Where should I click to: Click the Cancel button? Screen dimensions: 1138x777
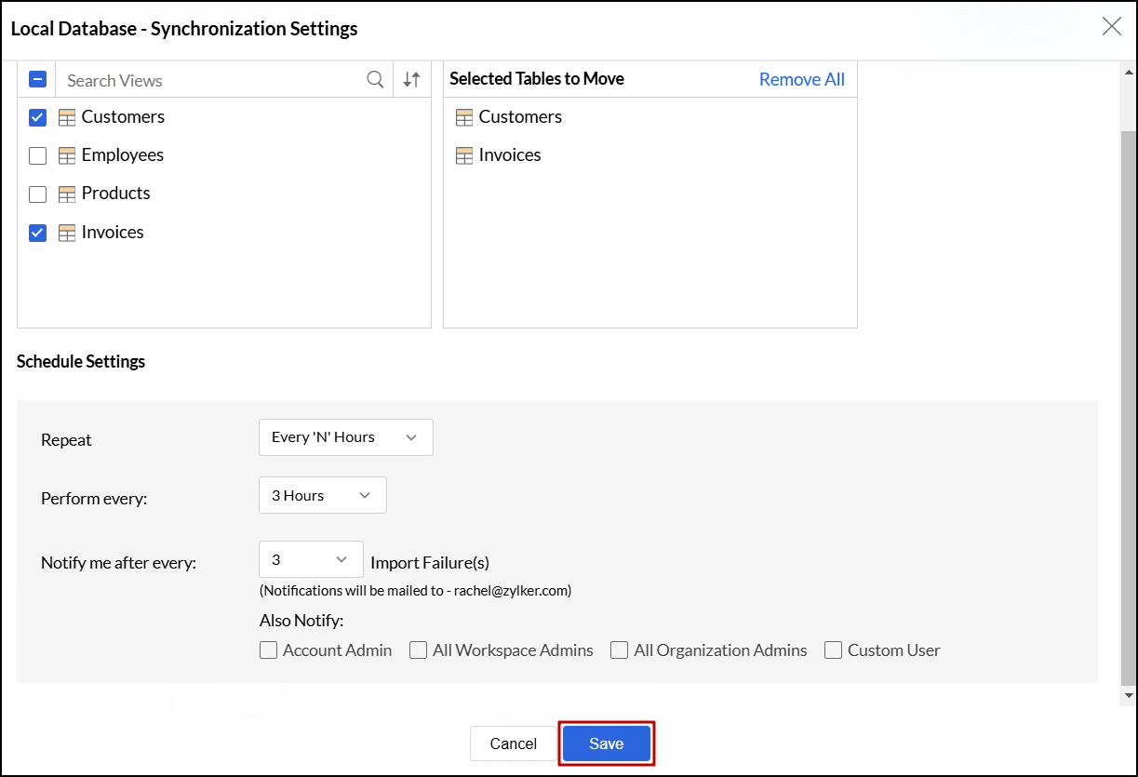tap(513, 744)
